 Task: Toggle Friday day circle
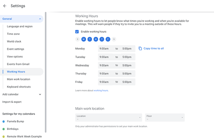(x=108, y=39)
